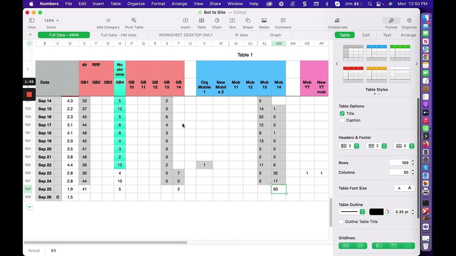Toggle vertical body gridlines
This screenshot has height=256, width=456.
click(360, 246)
